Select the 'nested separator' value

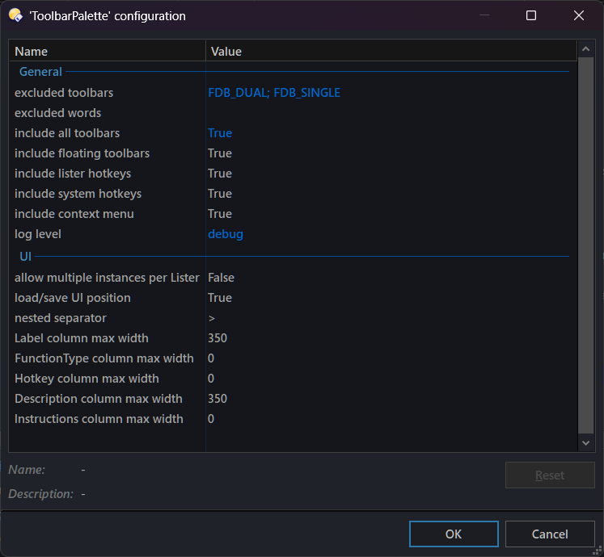coord(212,318)
